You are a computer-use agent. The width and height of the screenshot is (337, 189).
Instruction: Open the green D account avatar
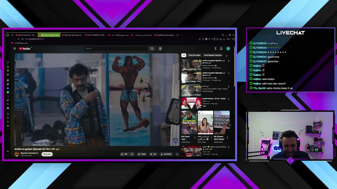coord(228,49)
